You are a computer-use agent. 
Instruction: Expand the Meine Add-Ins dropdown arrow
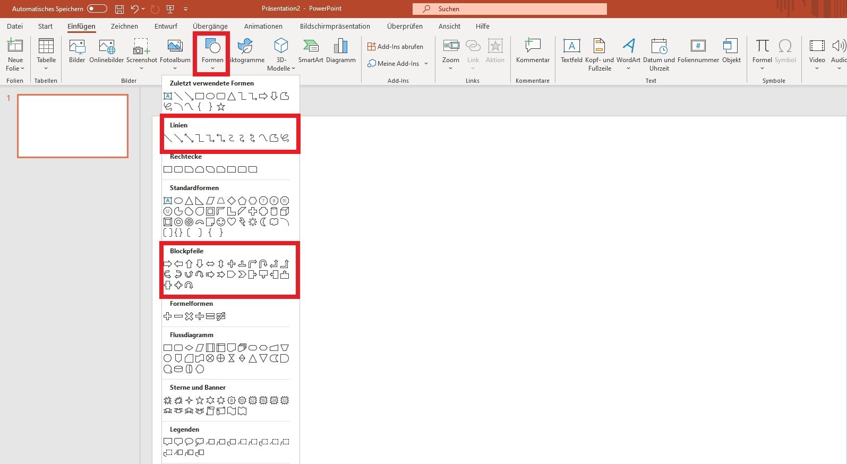click(426, 64)
